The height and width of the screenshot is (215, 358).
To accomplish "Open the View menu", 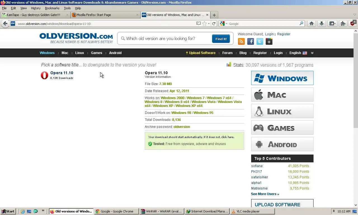I will click(23, 8).
